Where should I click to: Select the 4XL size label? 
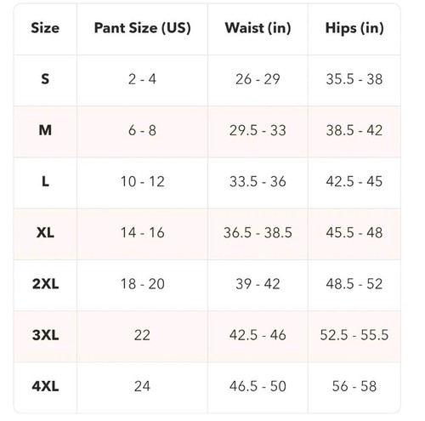[x=45, y=386]
